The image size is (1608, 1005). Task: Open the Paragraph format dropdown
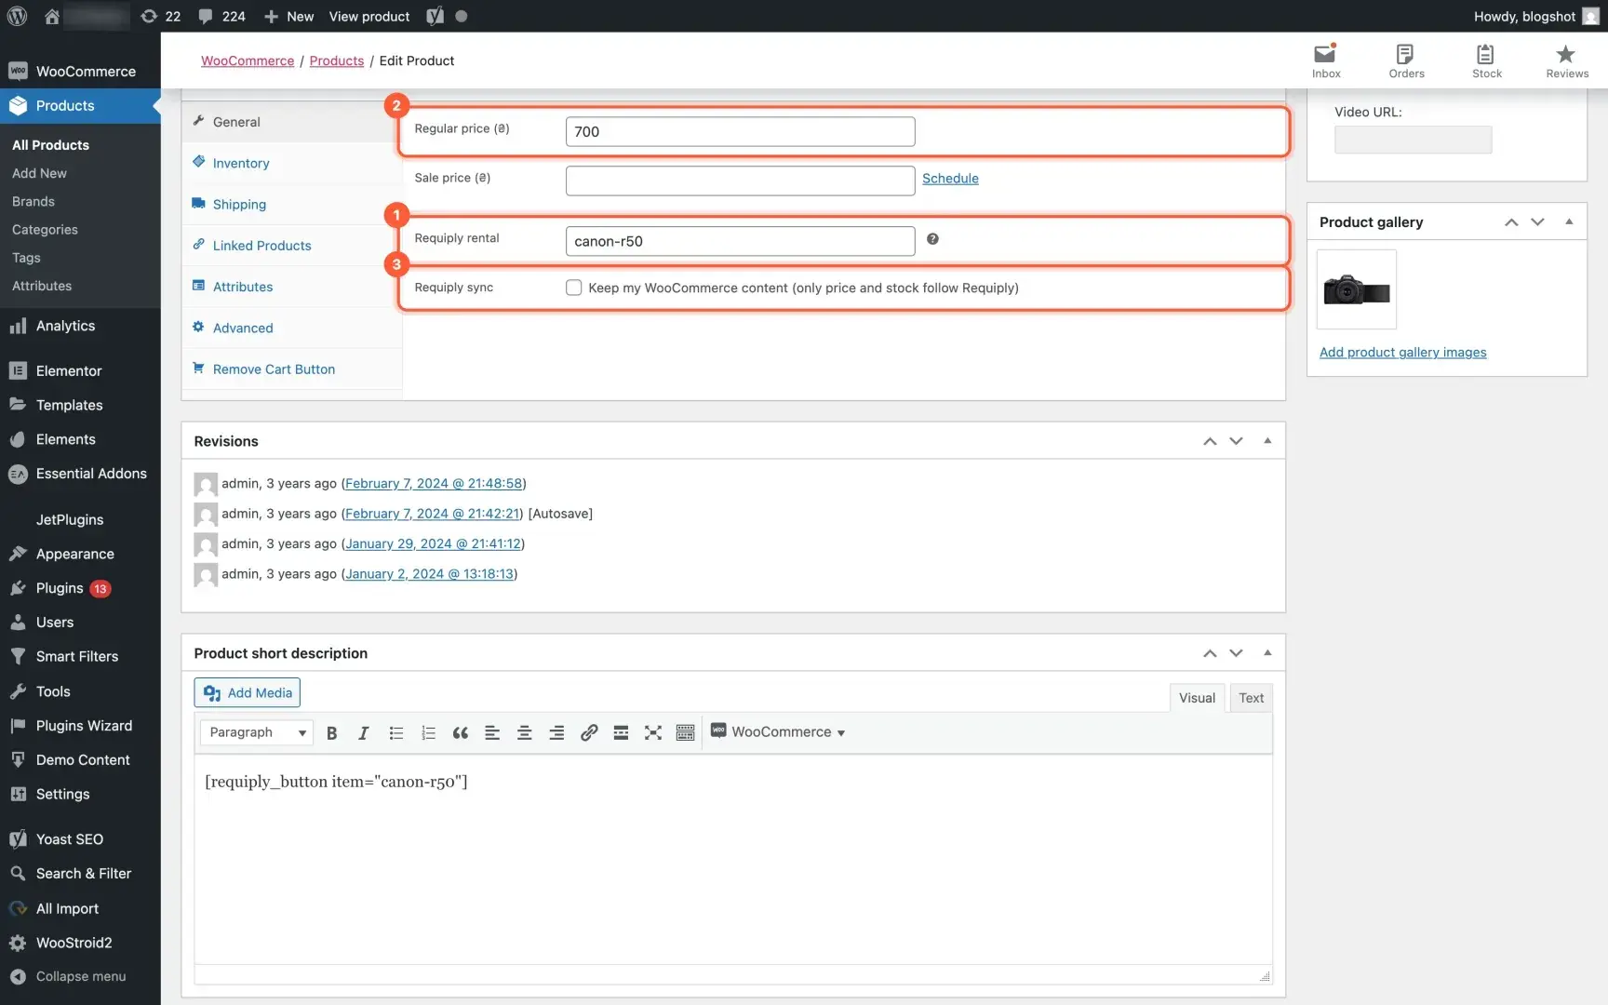tap(257, 732)
